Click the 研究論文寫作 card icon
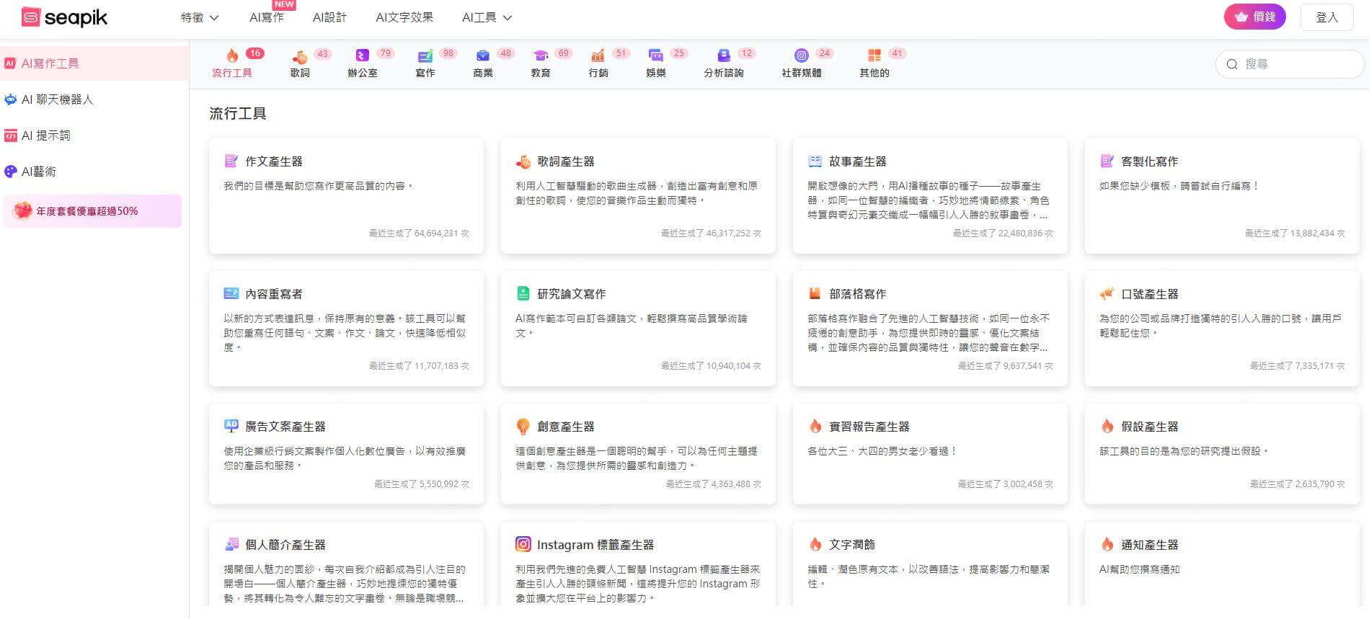 pos(523,293)
